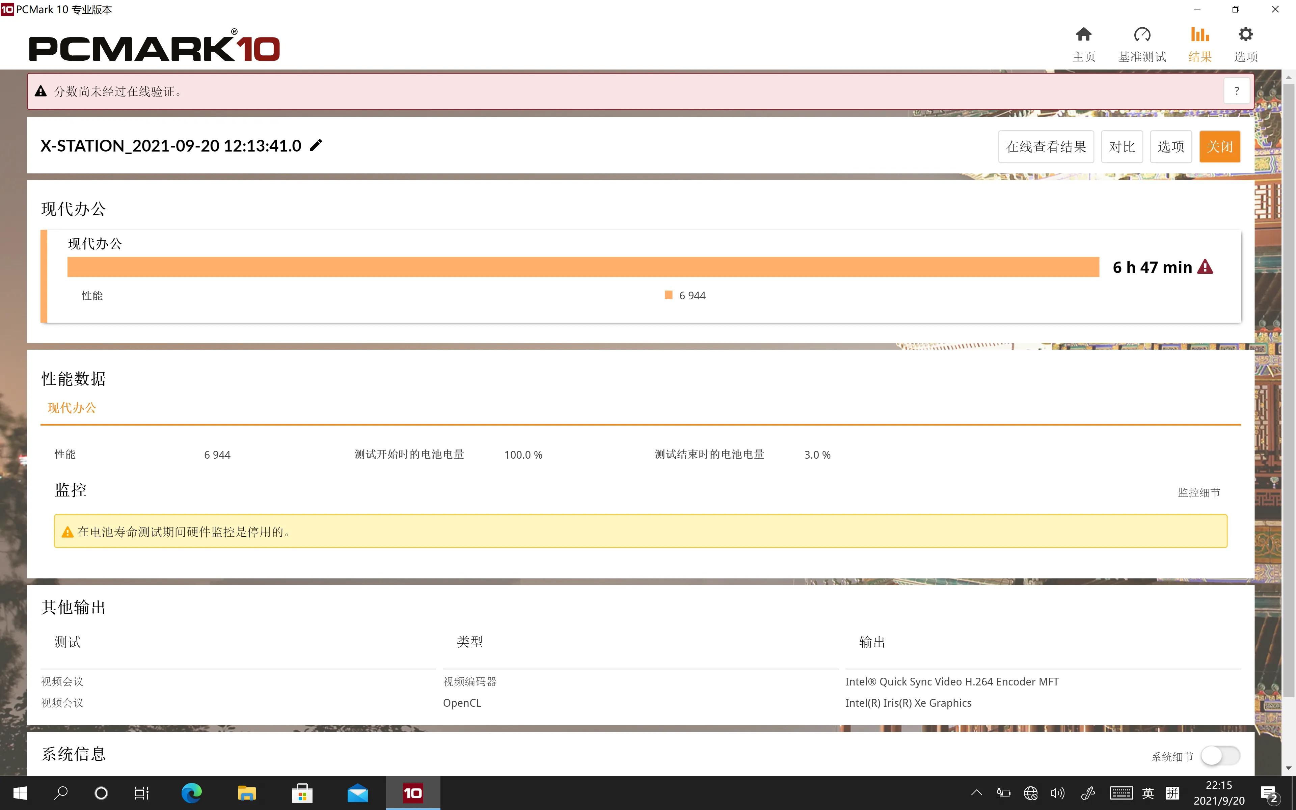
Task: Show hidden system tray icons chevron
Action: click(976, 793)
